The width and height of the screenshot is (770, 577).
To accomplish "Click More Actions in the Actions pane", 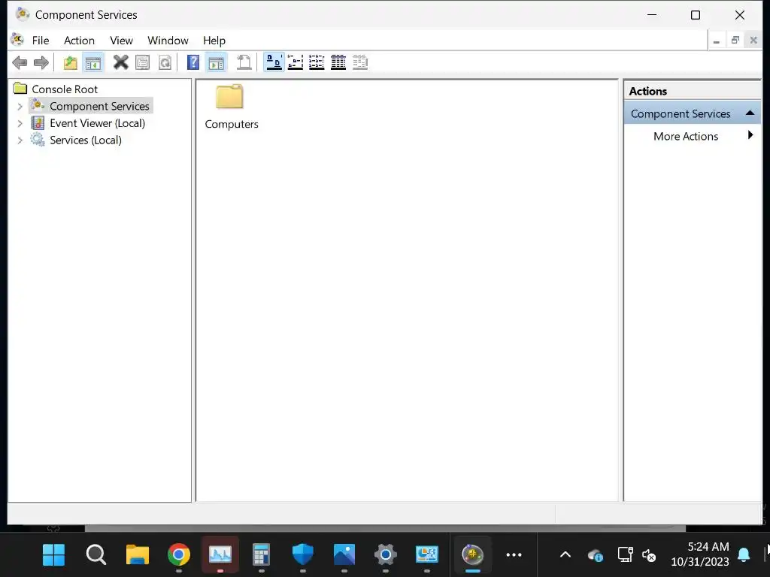I will tap(686, 137).
